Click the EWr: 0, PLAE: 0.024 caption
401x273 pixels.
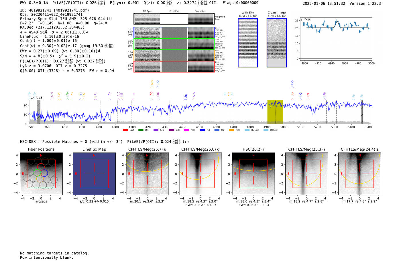pyautogui.click(x=254, y=205)
